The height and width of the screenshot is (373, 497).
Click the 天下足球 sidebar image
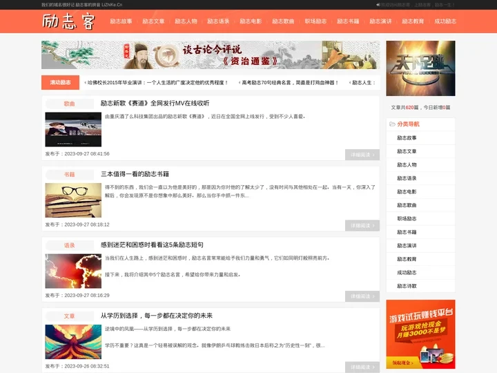pos(420,68)
